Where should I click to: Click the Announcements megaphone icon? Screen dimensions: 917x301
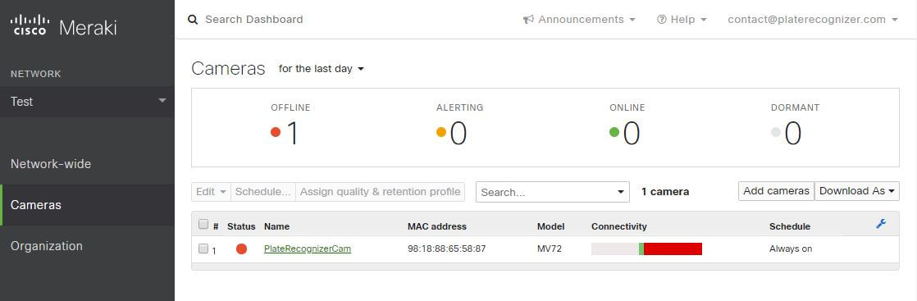coord(529,20)
